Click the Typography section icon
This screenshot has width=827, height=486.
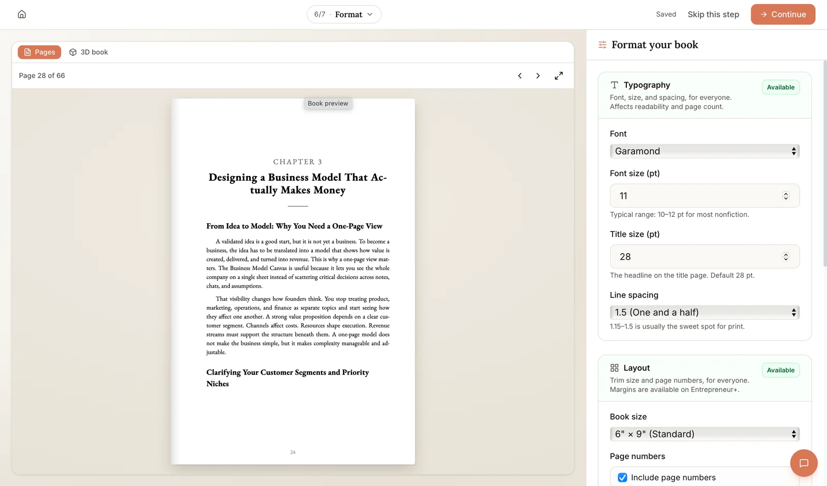click(x=614, y=85)
